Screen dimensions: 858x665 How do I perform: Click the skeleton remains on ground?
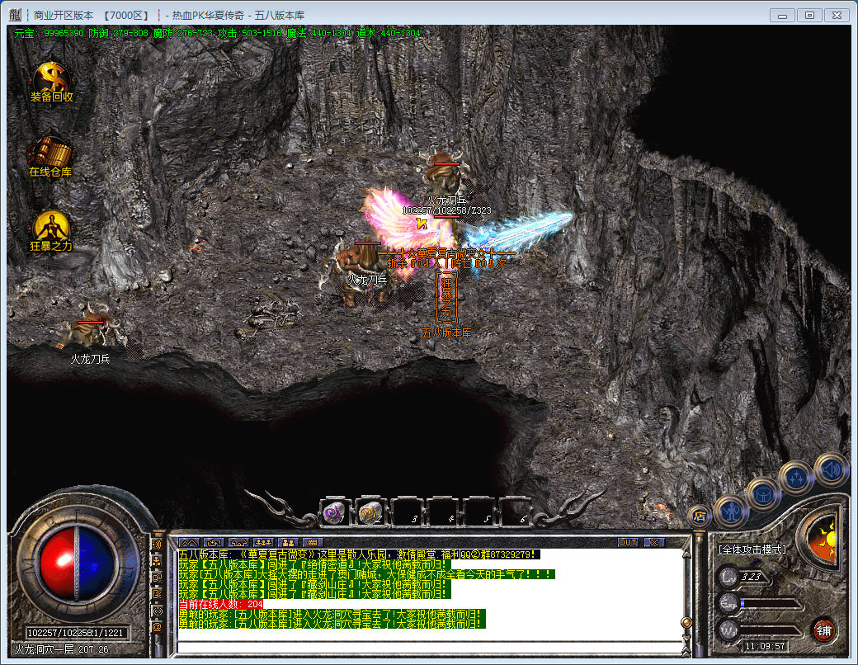268,316
